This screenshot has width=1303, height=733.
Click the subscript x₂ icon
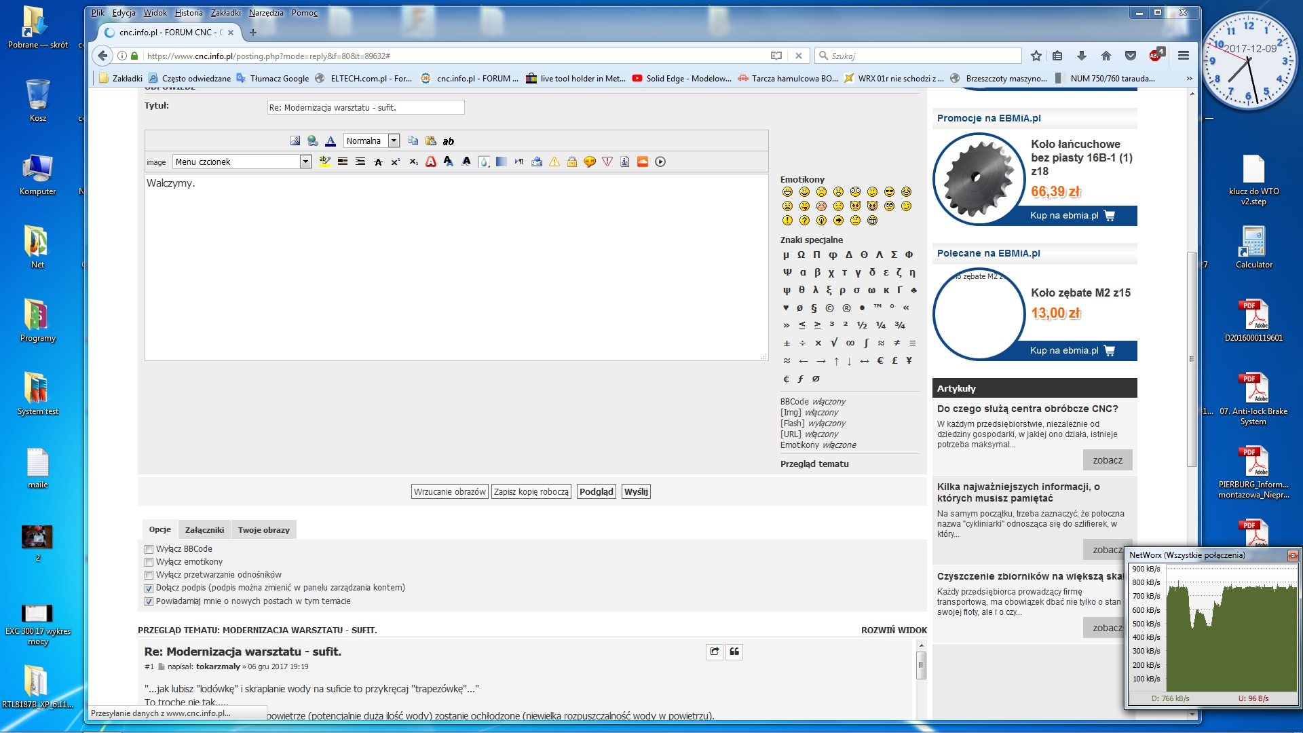pyautogui.click(x=413, y=162)
